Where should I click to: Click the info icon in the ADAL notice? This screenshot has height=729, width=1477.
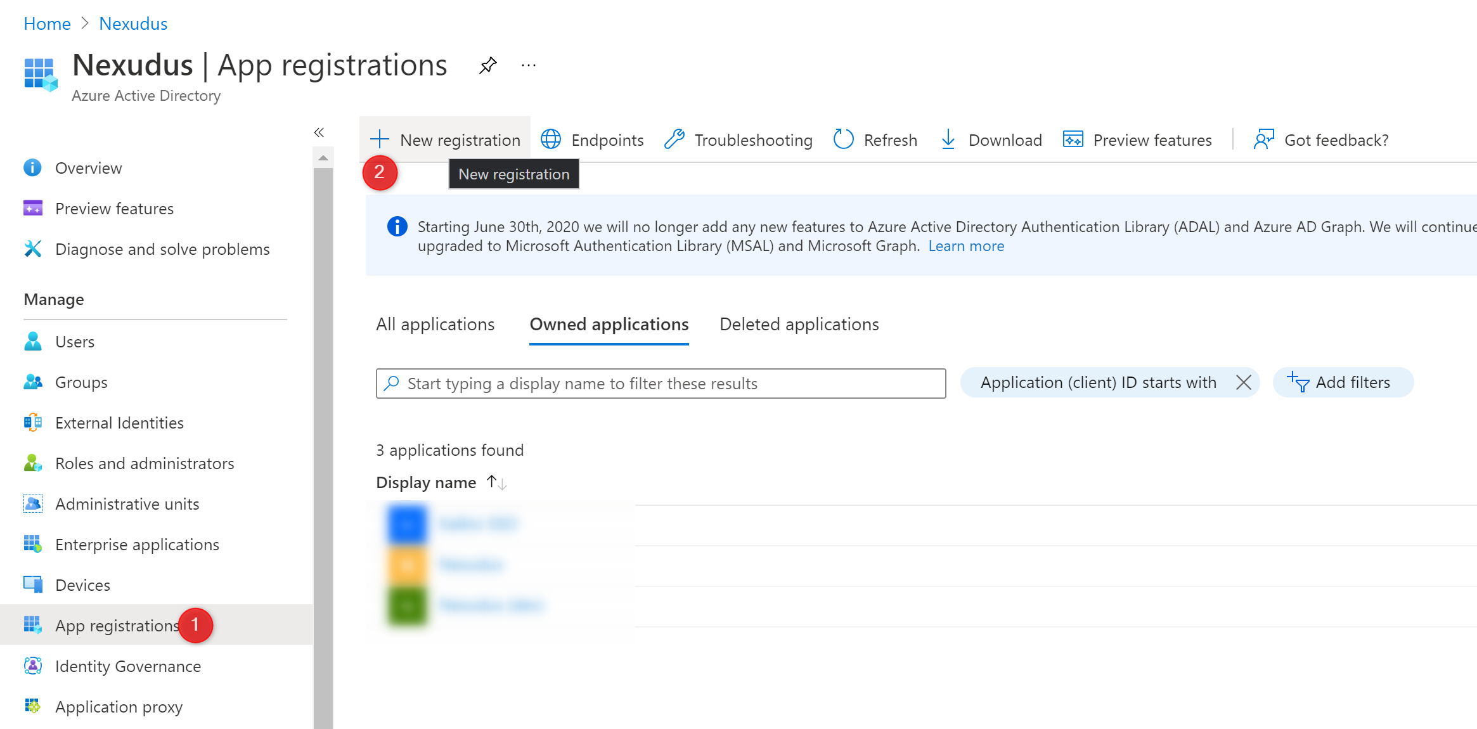(x=397, y=226)
